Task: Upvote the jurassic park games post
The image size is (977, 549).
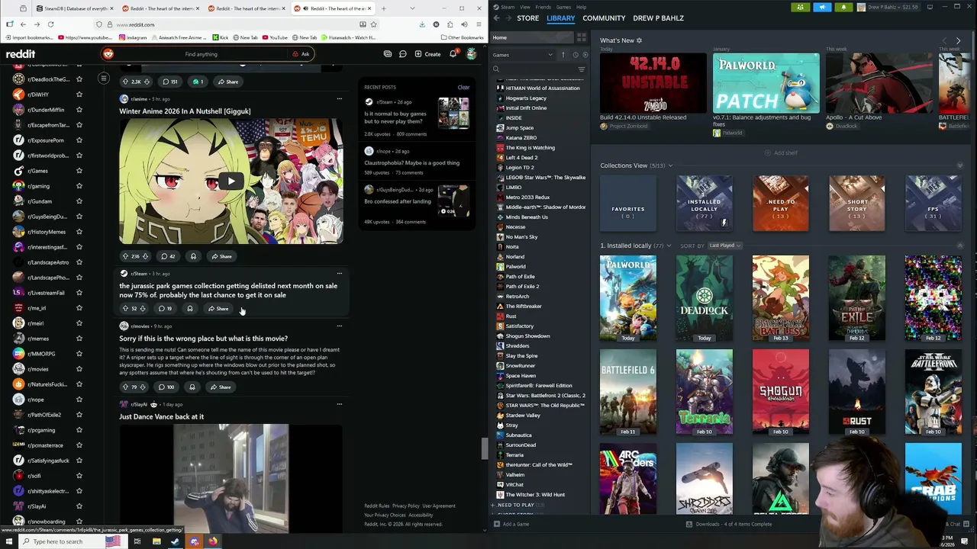Action: point(125,309)
